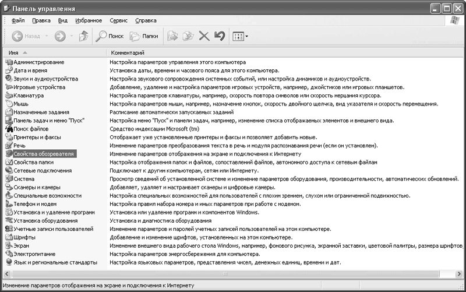Click the Move To folder icon
This screenshot has height=292, width=466.
[172, 36]
